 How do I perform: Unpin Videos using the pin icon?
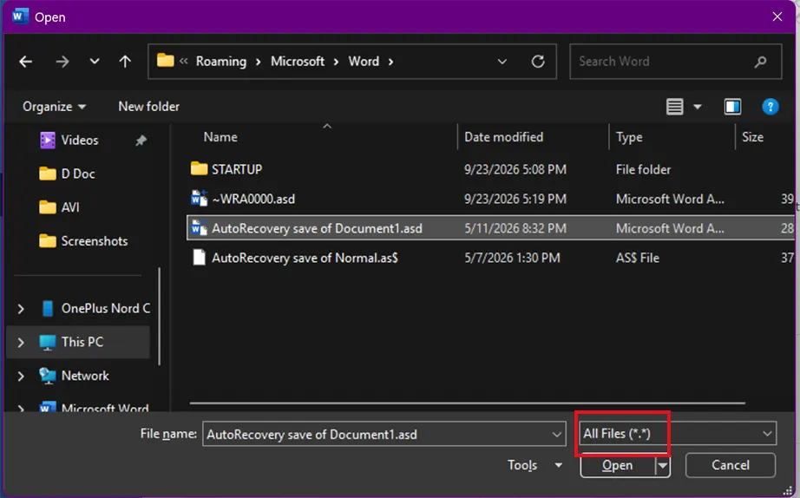pos(141,141)
